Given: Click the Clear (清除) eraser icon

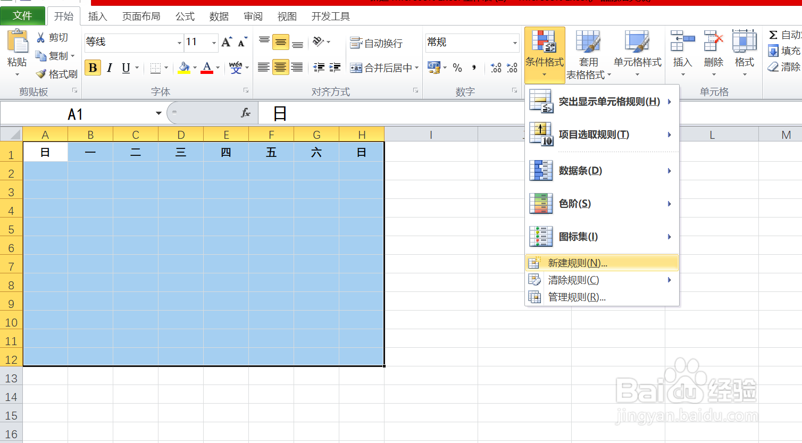Looking at the screenshot, I should click(773, 67).
